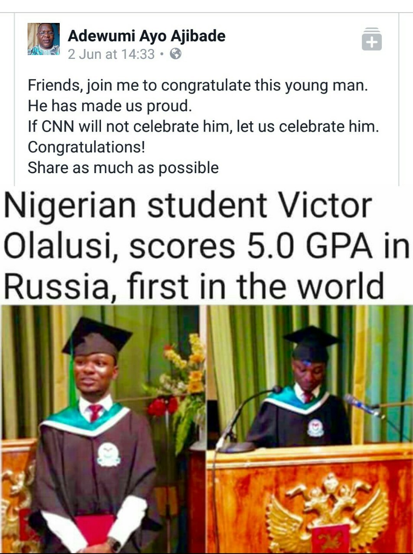Click the crest badge on left graduate's gown

pos(108,454)
